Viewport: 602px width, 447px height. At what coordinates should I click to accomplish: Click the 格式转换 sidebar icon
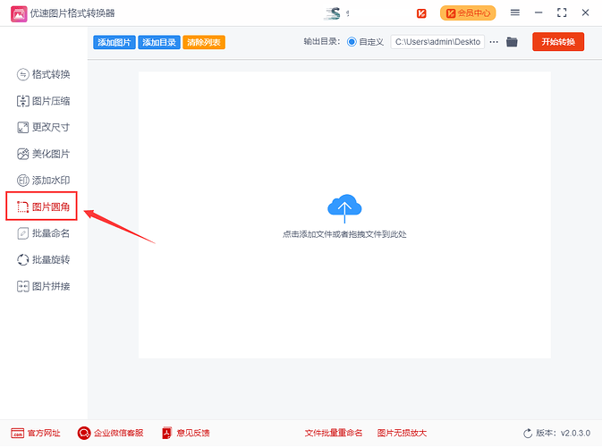(23, 74)
